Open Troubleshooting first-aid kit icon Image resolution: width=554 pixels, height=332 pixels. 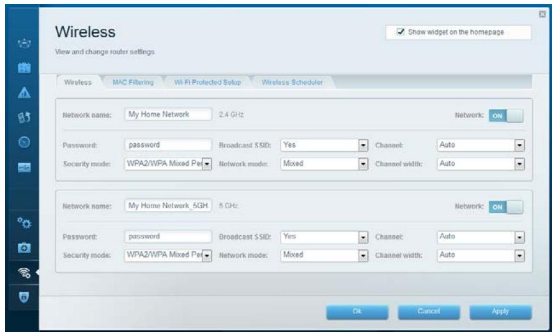pos(24,248)
